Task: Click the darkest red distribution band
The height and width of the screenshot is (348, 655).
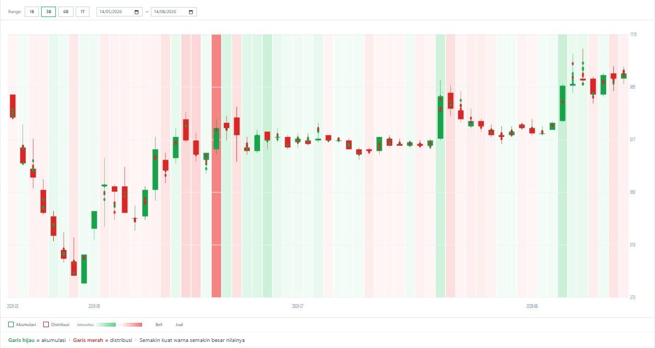Action: tap(216, 166)
